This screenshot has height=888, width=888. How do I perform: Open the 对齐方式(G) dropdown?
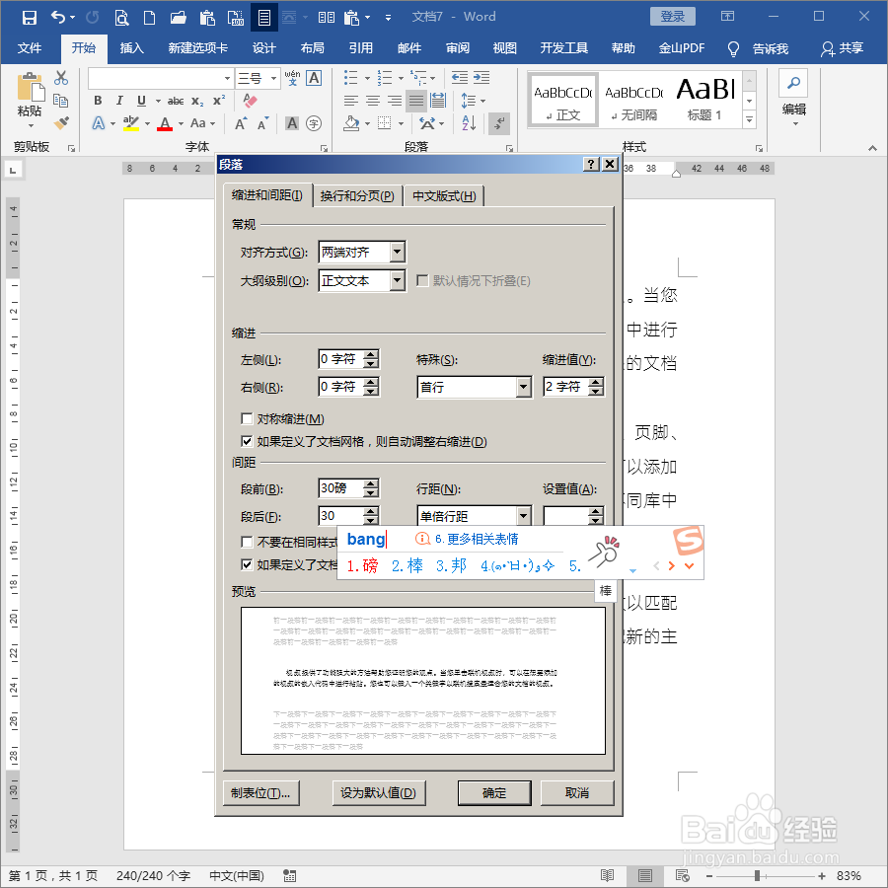point(398,252)
